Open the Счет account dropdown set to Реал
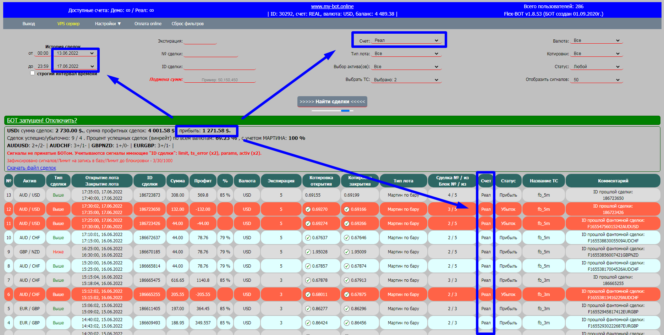Screen dimensions: 664x335 pyautogui.click(x=406, y=40)
